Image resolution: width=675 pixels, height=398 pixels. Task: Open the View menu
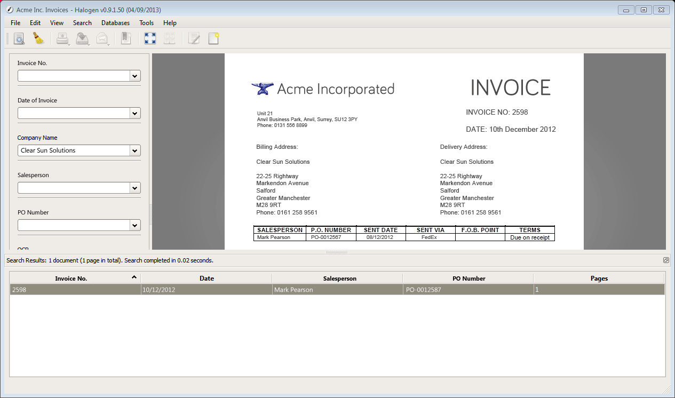point(57,23)
